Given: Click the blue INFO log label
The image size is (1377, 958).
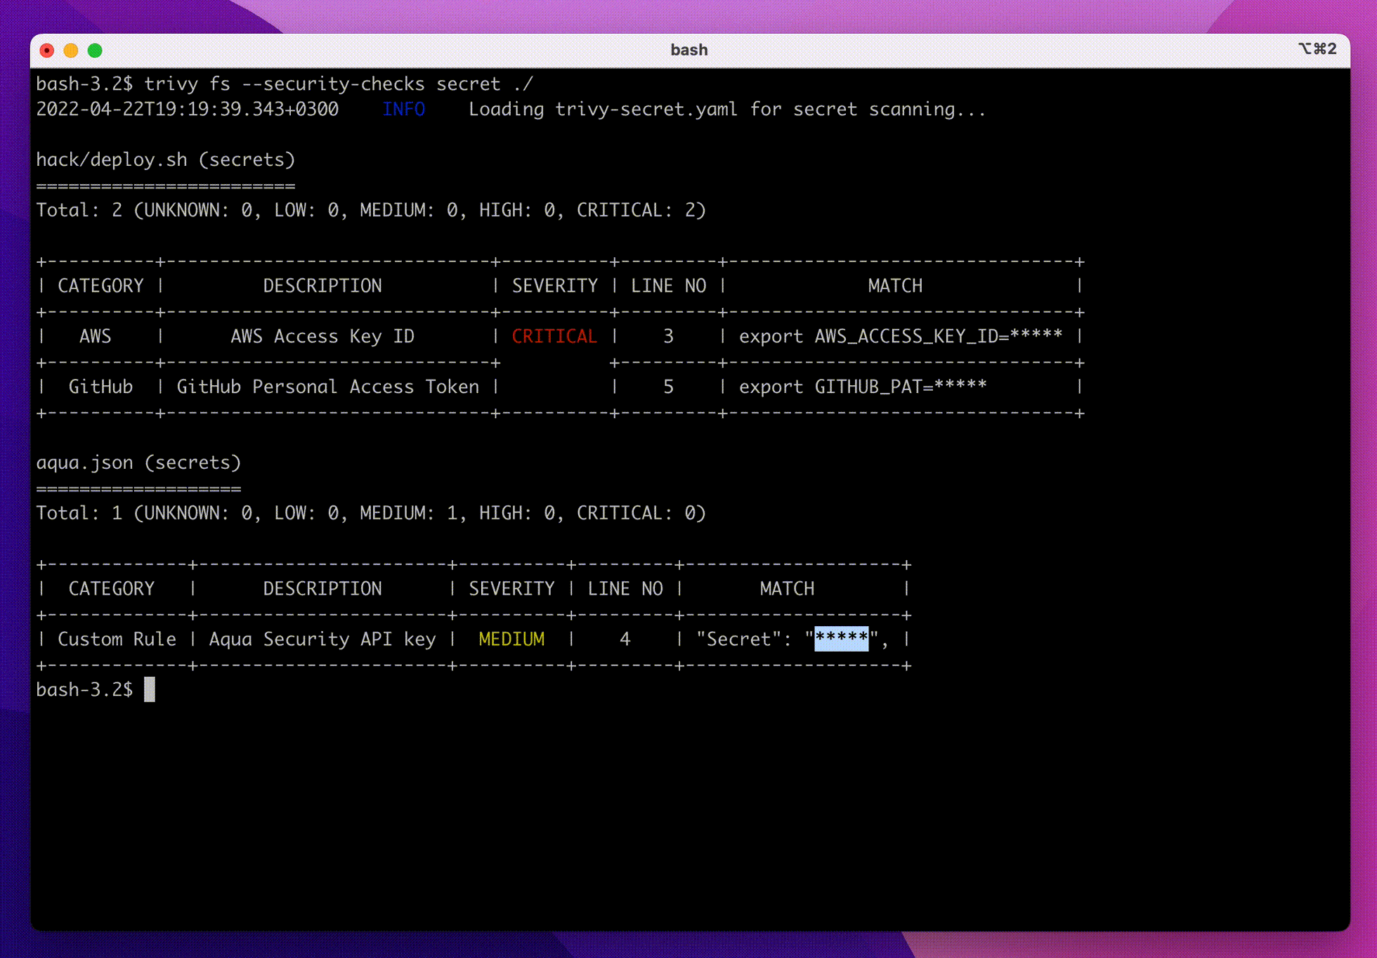Looking at the screenshot, I should (404, 110).
